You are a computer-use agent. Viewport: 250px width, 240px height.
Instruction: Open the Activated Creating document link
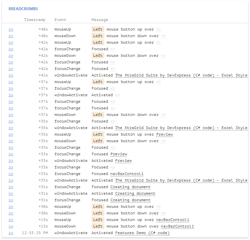(x=135, y=194)
